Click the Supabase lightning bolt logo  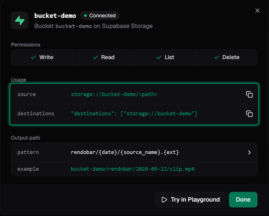click(20, 20)
